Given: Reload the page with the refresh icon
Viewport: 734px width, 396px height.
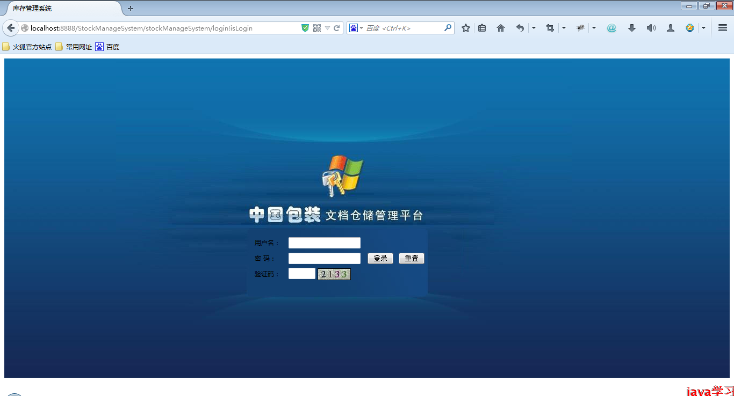Looking at the screenshot, I should click(337, 28).
